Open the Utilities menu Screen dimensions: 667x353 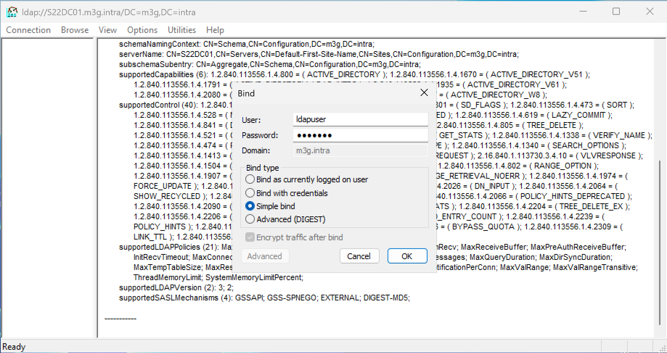(x=181, y=30)
